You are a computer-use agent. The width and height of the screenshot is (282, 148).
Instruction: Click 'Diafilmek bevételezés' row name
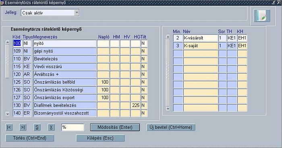(x=65, y=105)
